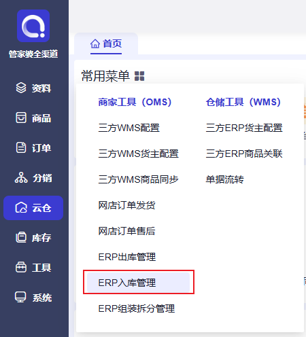Select the 订单 document icon

[21, 147]
